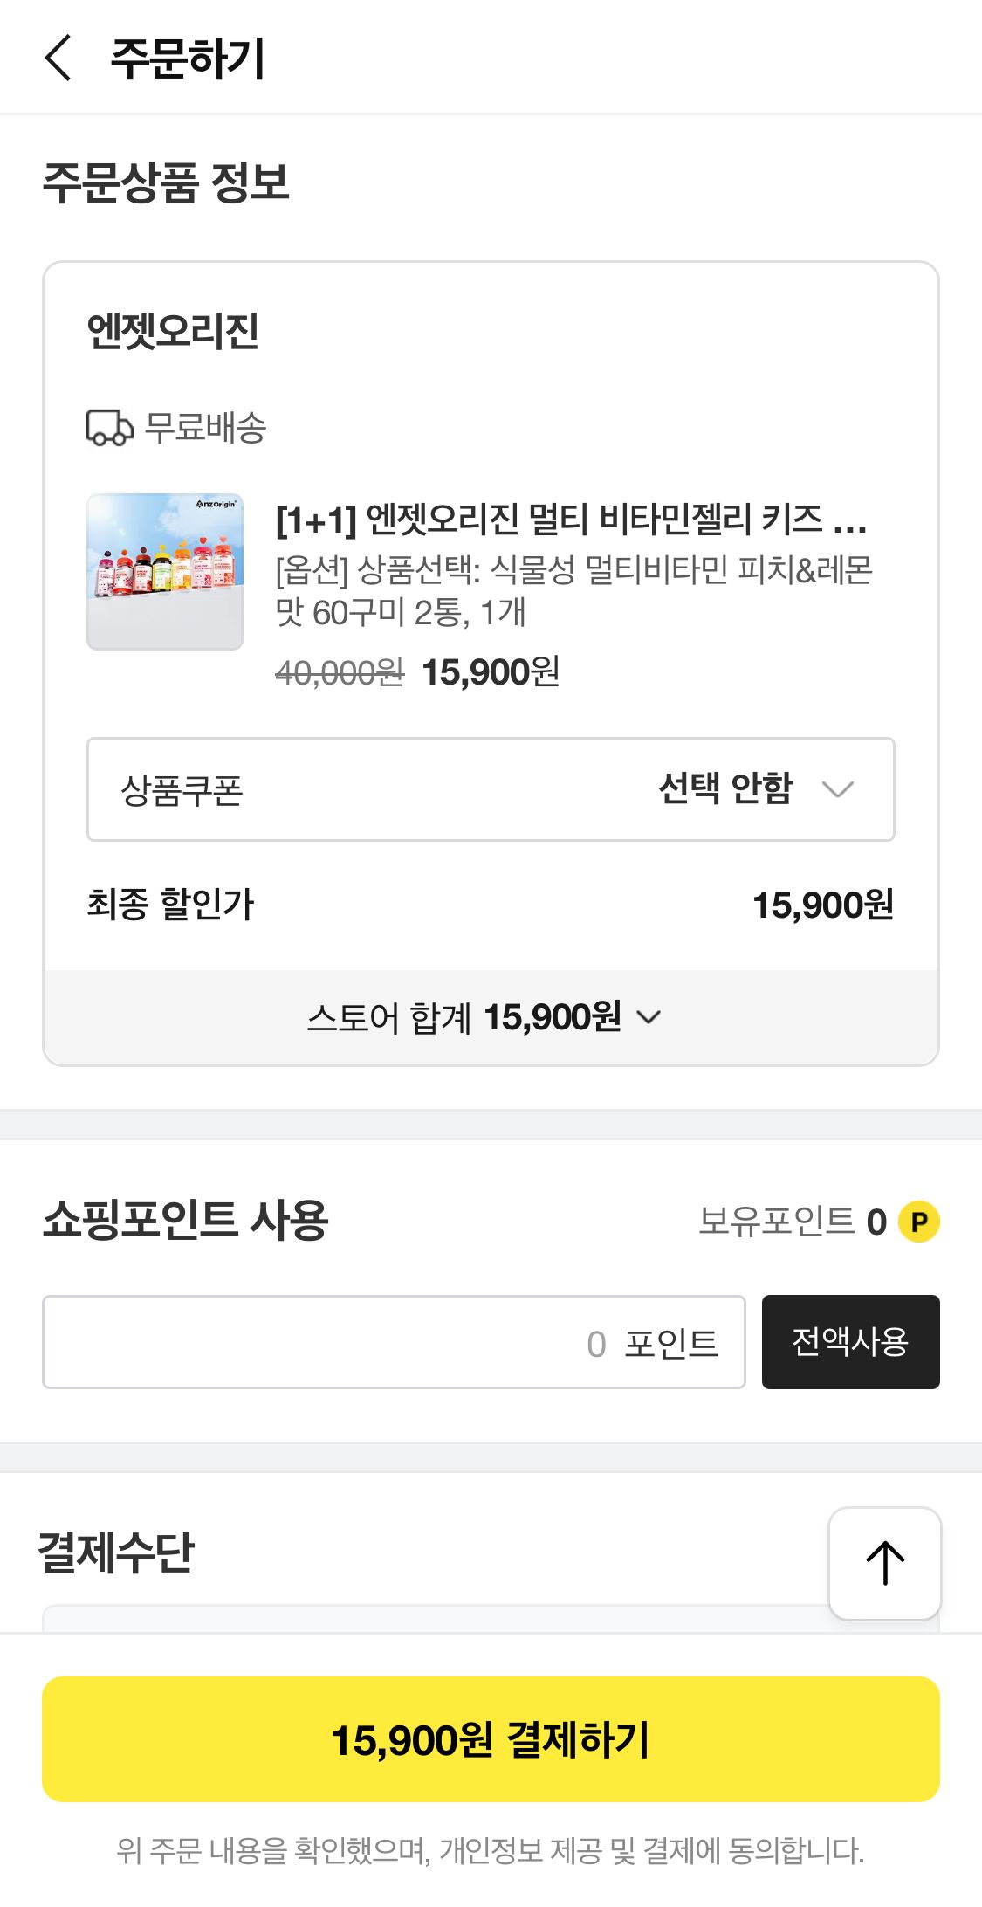Open the 상품쿠폰 coupon dropdown
The image size is (982, 1907).
pos(491,789)
